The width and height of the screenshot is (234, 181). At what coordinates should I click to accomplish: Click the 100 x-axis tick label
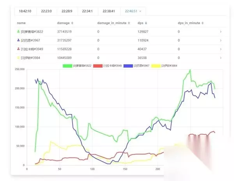pyautogui.click(x=92, y=169)
